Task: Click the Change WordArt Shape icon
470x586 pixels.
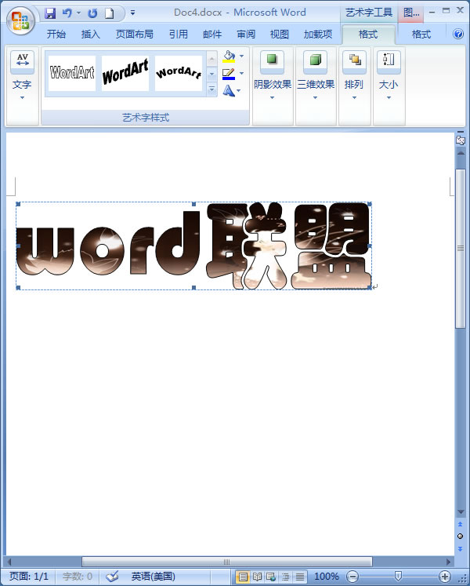Action: 229,91
